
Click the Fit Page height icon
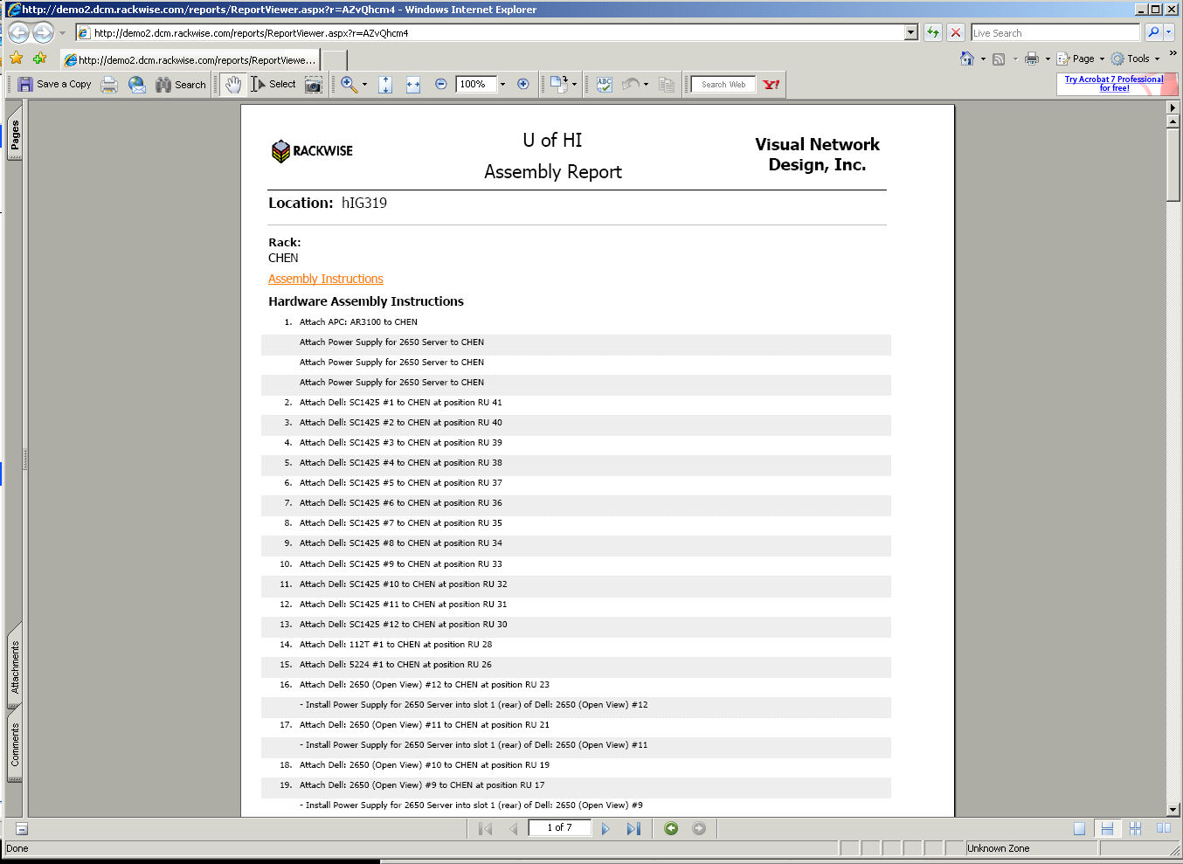[385, 85]
